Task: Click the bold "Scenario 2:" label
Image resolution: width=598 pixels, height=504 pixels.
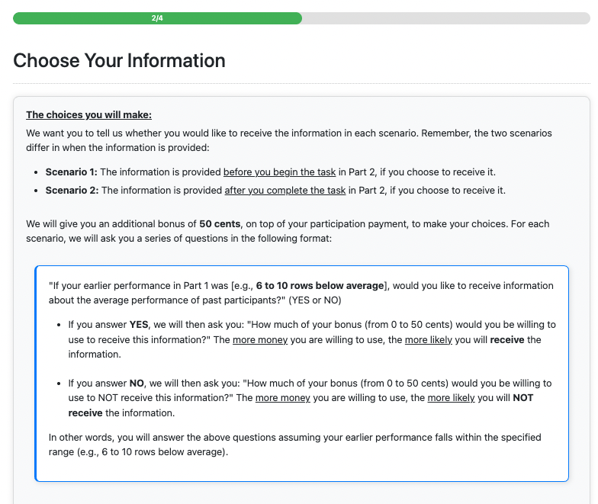Action: (72, 190)
